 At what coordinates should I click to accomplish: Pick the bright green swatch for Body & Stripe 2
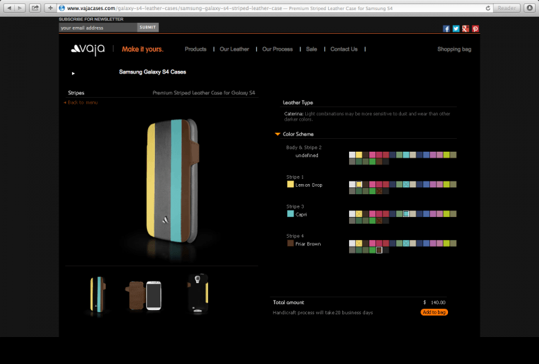coord(373,162)
